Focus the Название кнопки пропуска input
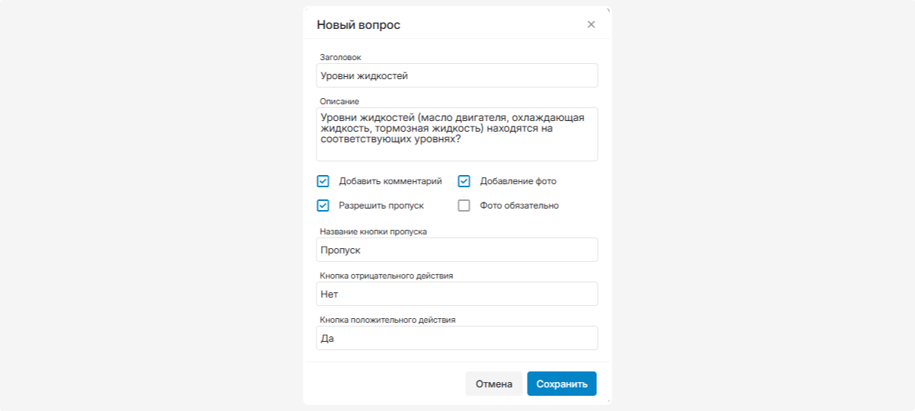The image size is (915, 411). pos(457,250)
